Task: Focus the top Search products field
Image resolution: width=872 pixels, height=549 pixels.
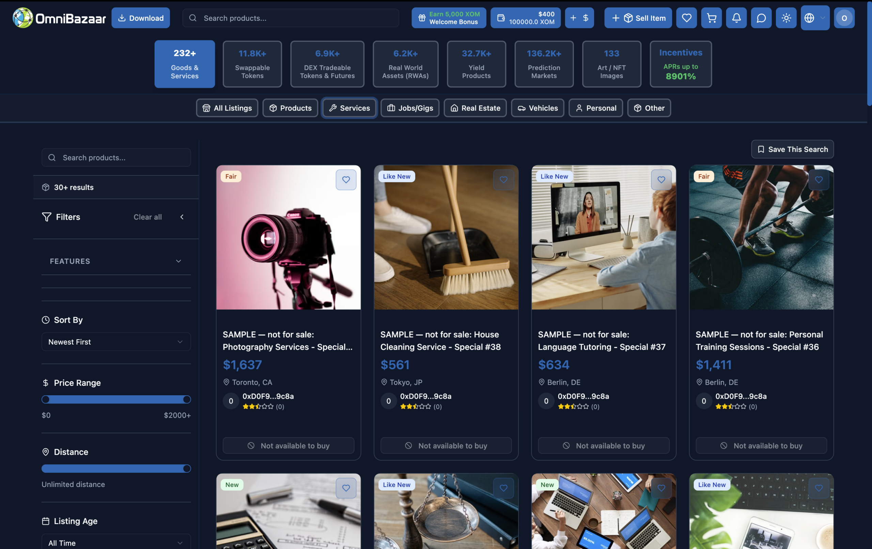Action: coord(291,18)
